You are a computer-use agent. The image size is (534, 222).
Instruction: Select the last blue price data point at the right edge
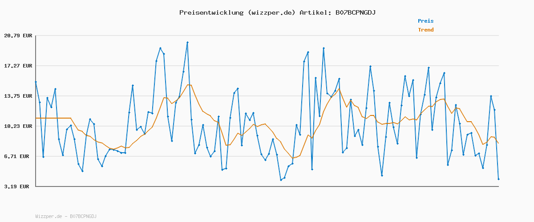tap(498, 179)
